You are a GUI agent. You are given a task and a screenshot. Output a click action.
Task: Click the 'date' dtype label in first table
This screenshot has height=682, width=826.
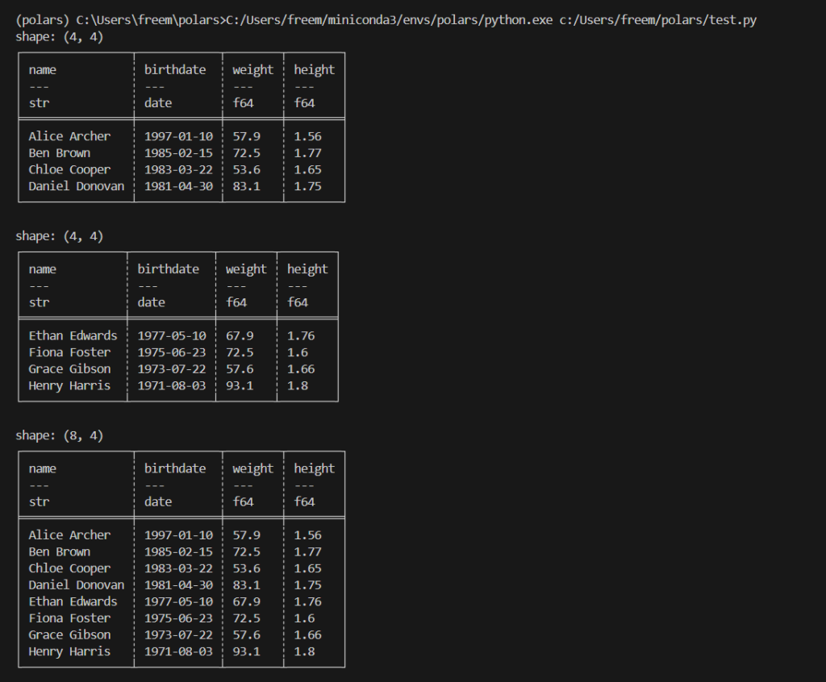point(158,103)
